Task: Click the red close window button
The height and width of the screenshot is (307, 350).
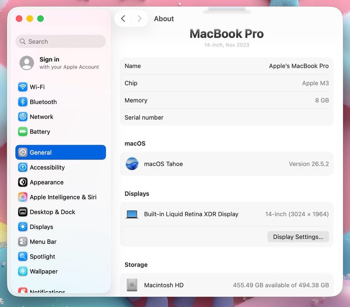Action: pyautogui.click(x=19, y=19)
